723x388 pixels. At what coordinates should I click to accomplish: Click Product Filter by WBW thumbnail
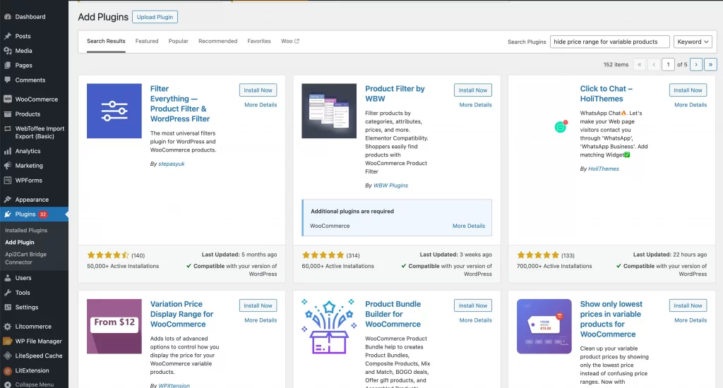pos(329,111)
